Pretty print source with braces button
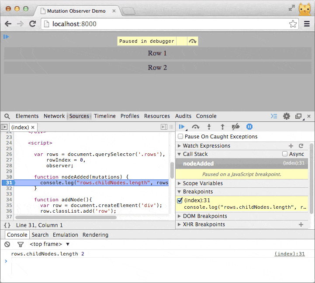 (7, 225)
